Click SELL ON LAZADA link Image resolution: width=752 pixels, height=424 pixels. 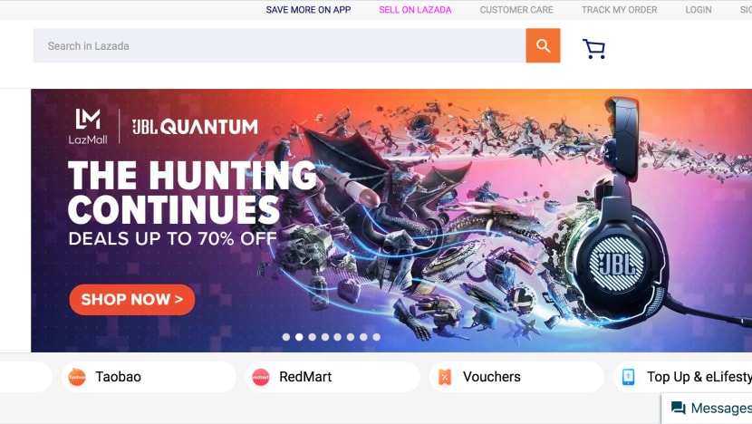(x=415, y=10)
